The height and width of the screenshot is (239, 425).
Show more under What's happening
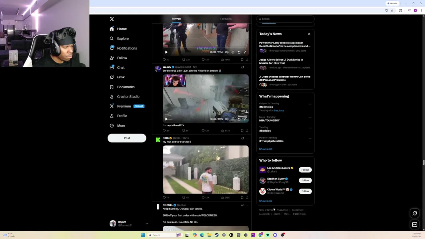coord(266,149)
